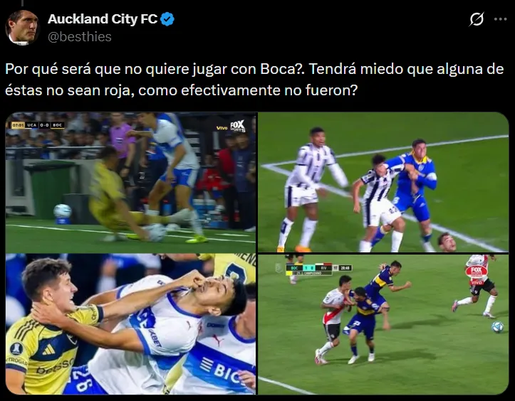Open the Boca vs River bottom-right image
The image size is (515, 401).
coord(383,324)
